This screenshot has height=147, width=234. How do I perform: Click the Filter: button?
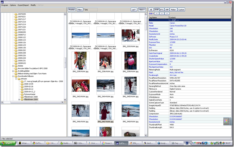tap(80, 10)
